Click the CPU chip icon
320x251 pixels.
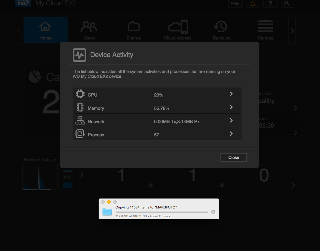coord(80,94)
